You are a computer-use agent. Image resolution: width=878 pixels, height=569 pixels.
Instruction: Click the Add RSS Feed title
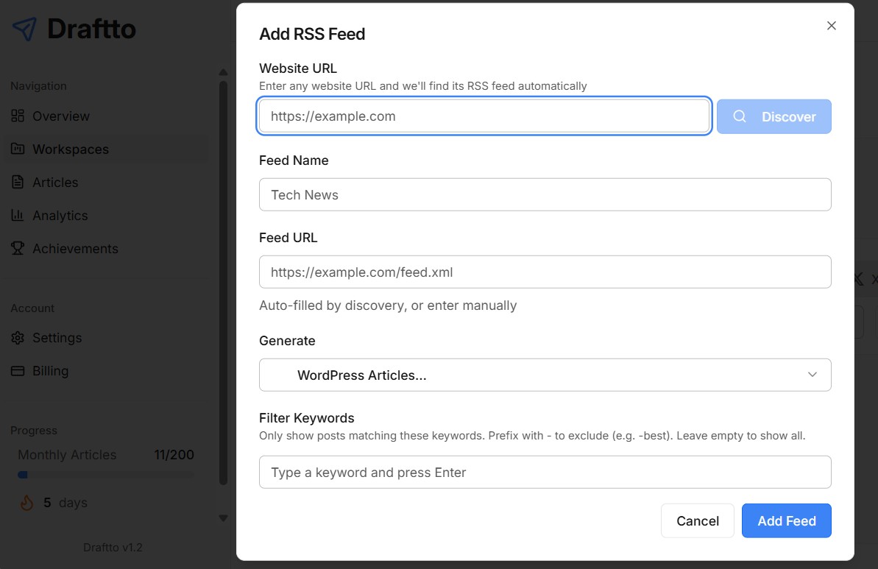[x=312, y=34]
